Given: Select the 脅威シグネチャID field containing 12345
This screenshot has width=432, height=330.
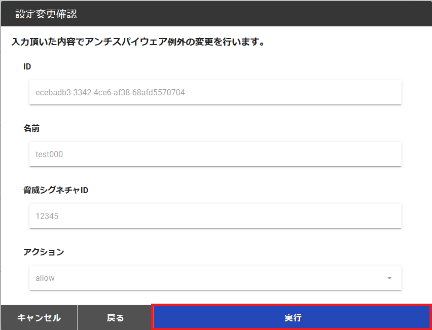Looking at the screenshot, I should [x=215, y=216].
